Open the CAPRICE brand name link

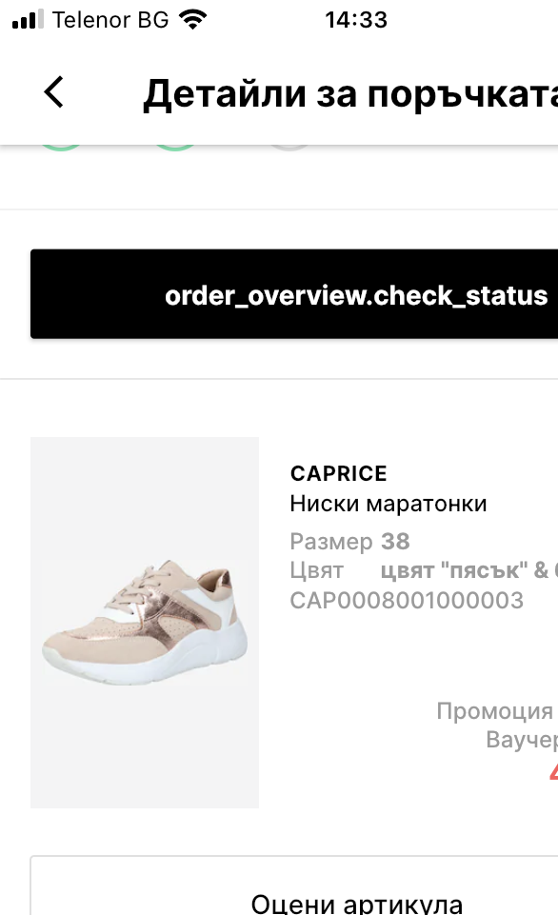point(339,473)
